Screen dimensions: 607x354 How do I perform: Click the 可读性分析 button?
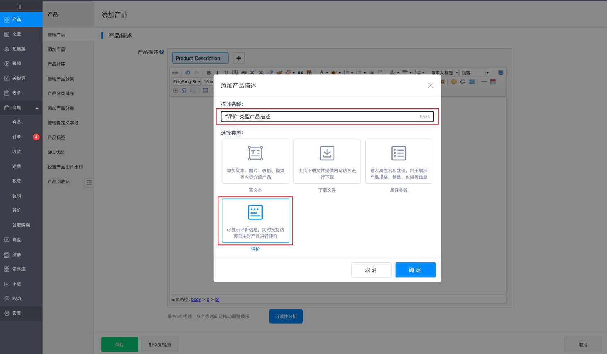[x=286, y=316]
